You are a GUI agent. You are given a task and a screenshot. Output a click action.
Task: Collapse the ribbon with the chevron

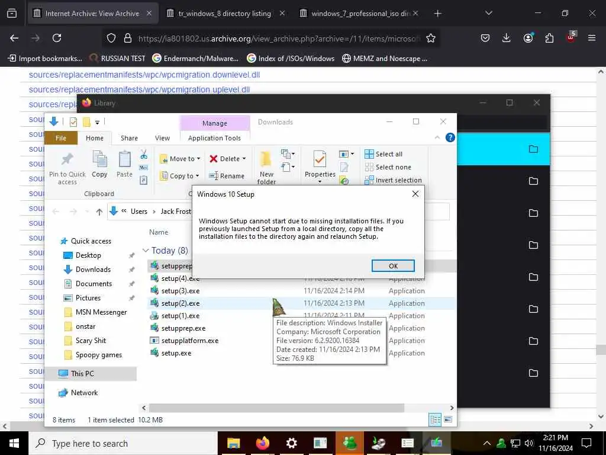(x=437, y=137)
